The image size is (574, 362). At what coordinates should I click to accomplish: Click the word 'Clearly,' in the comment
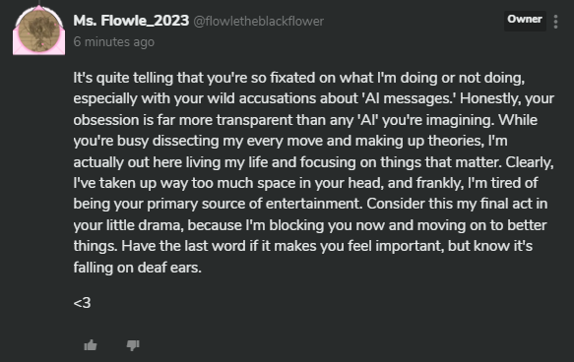click(x=530, y=162)
